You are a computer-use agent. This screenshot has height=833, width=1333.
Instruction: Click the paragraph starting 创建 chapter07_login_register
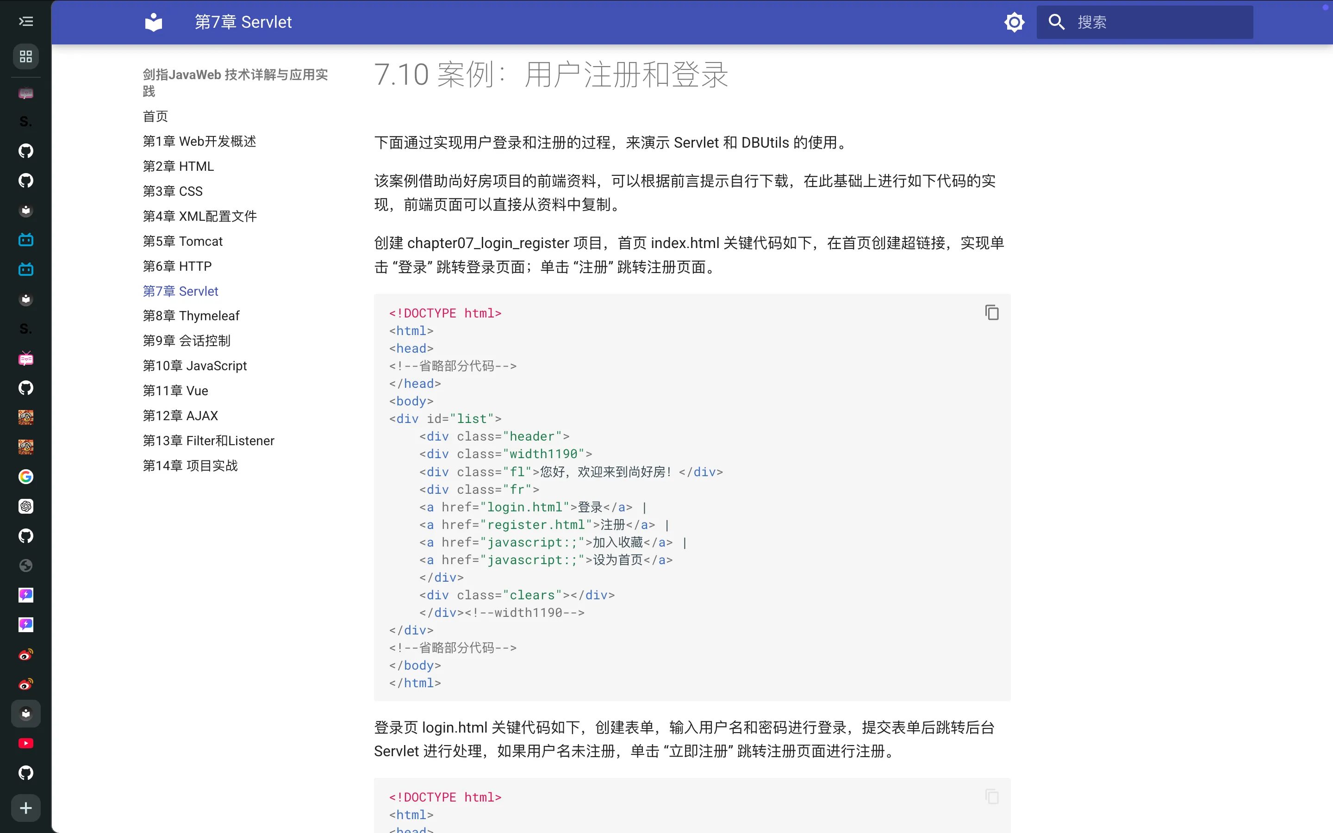[689, 255]
